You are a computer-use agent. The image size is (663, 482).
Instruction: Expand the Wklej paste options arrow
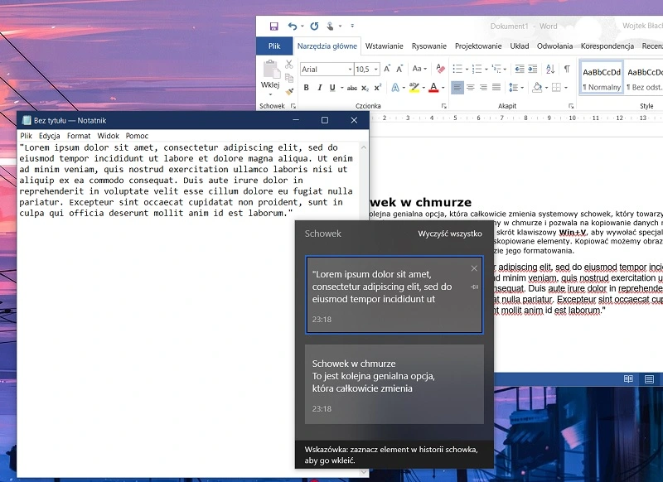tap(270, 94)
